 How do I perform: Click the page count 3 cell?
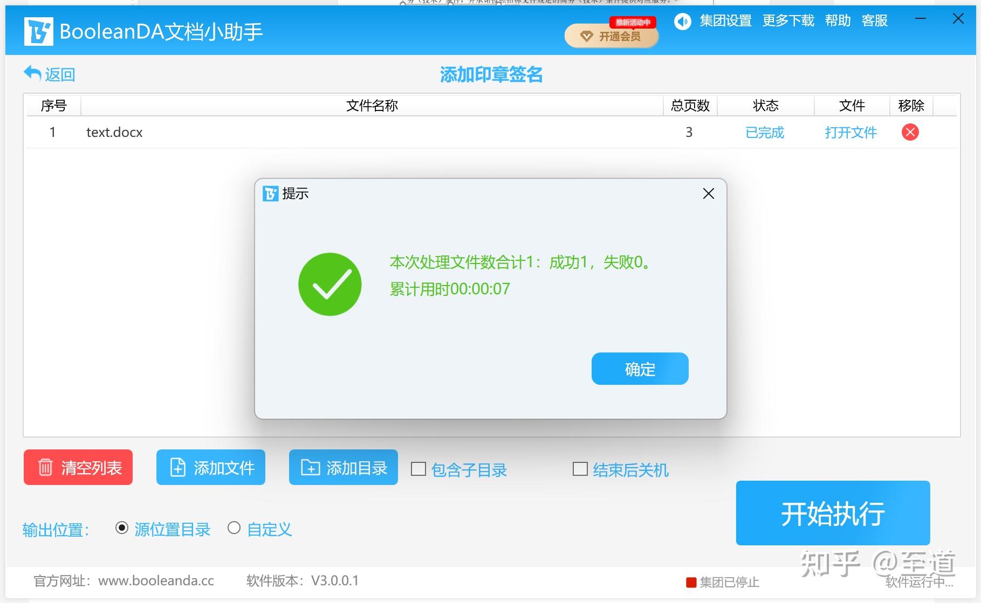[689, 133]
